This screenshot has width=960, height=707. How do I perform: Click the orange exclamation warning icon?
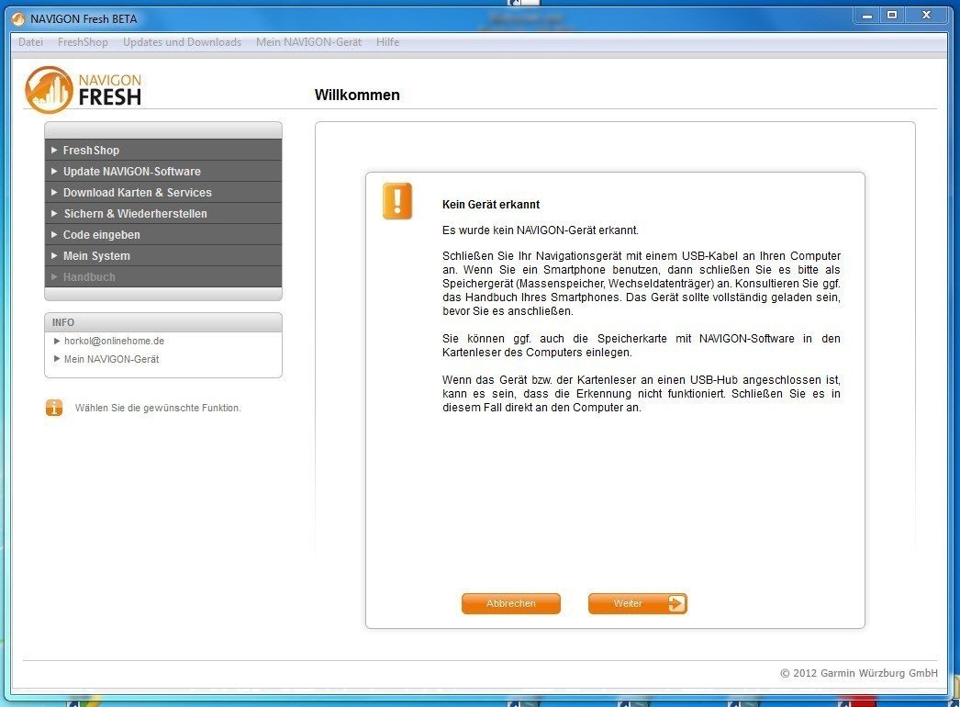click(x=397, y=200)
